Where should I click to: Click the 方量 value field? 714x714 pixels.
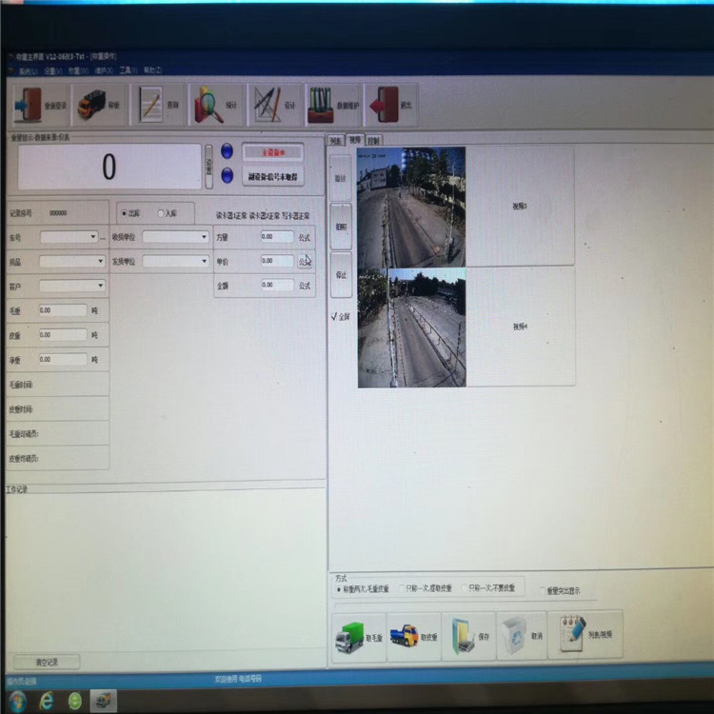(277, 236)
